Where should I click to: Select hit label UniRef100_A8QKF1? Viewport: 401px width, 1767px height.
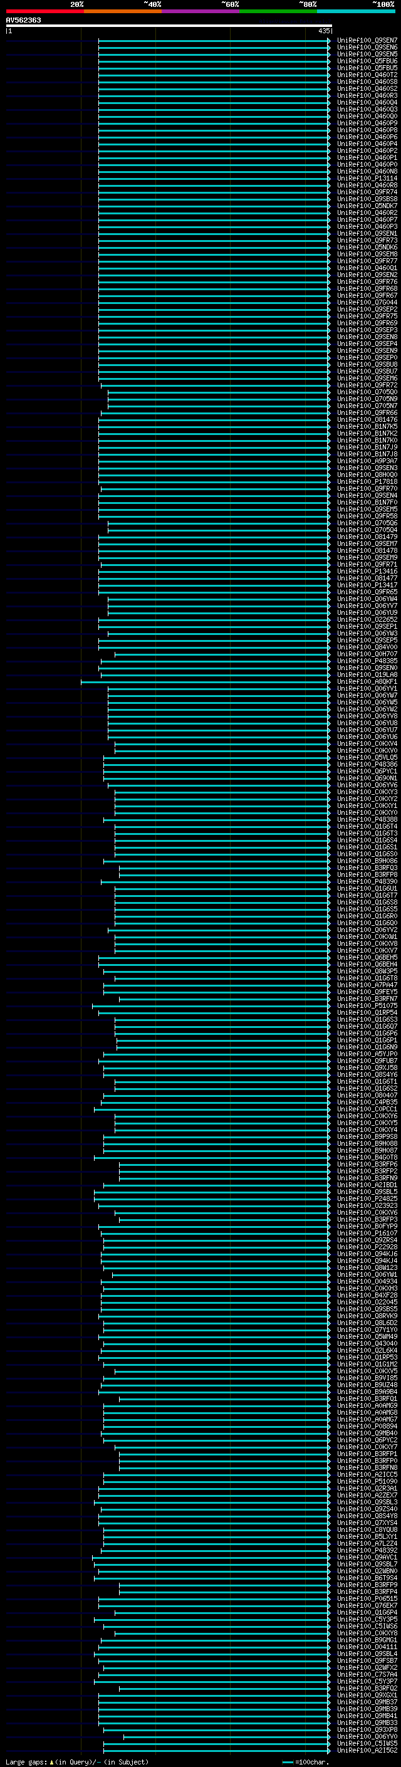click(x=367, y=682)
